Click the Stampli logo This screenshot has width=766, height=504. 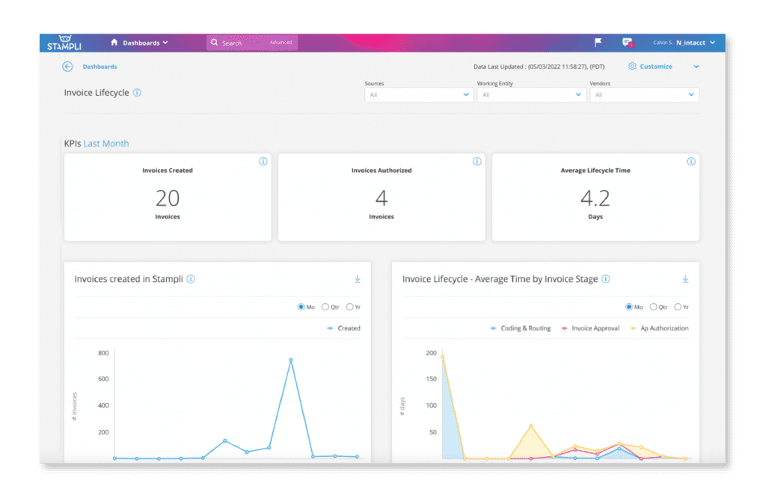[66, 43]
